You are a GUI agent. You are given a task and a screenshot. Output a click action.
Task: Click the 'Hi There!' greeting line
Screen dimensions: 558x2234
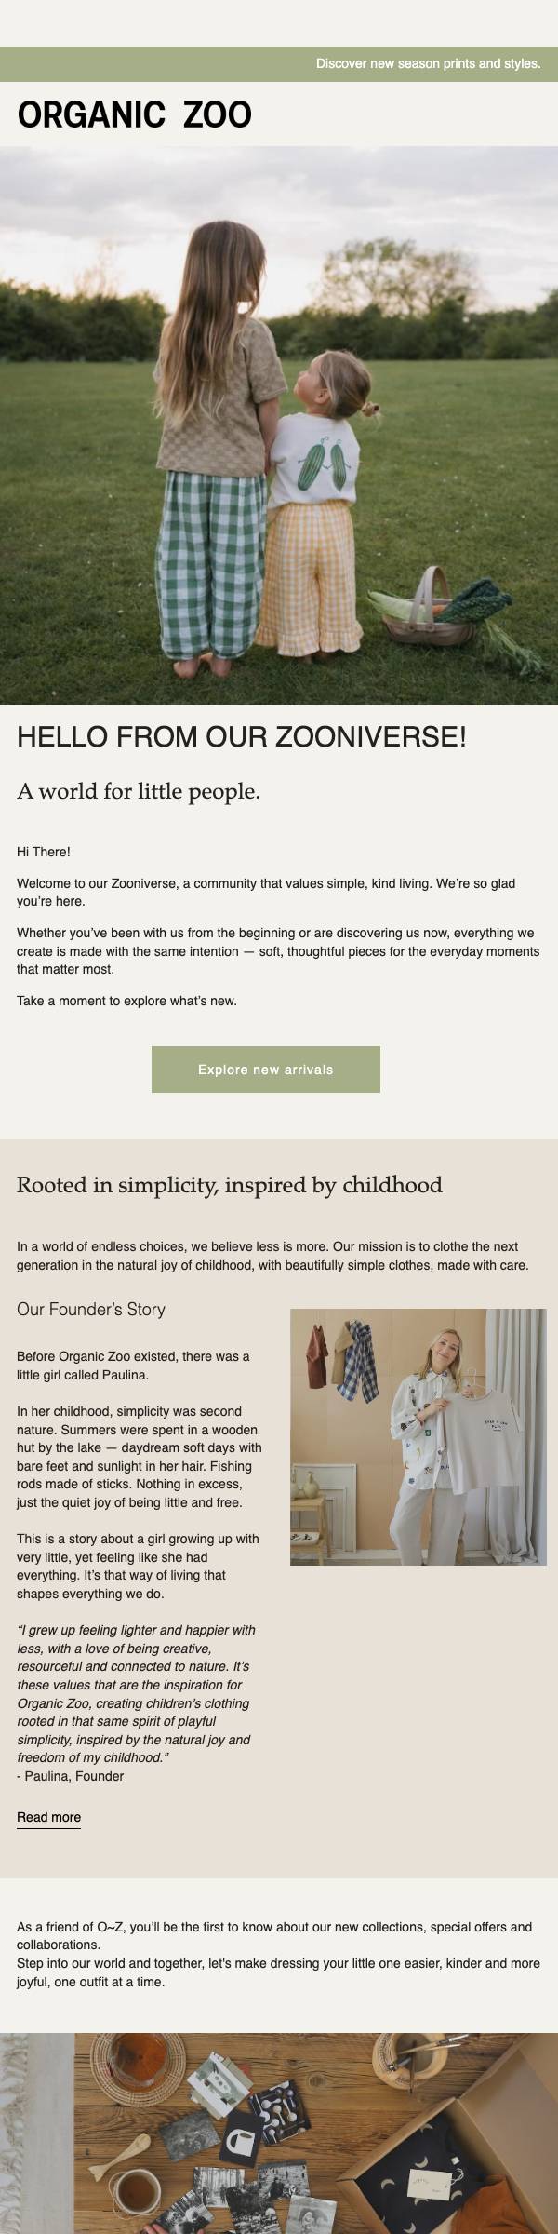[x=44, y=852]
